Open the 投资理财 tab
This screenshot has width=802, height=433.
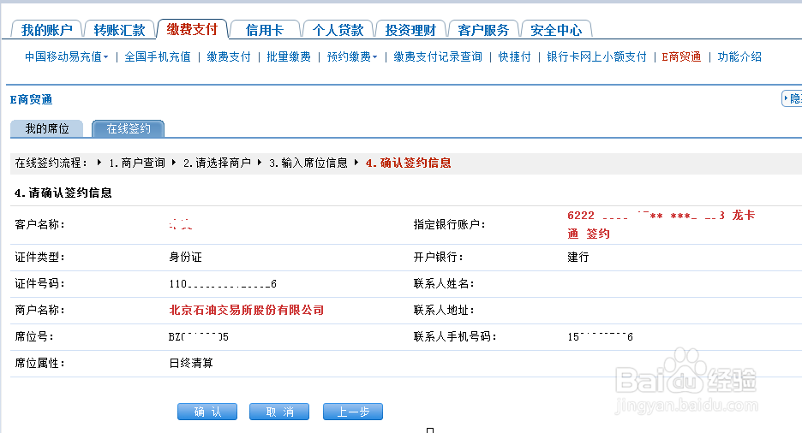pos(410,30)
